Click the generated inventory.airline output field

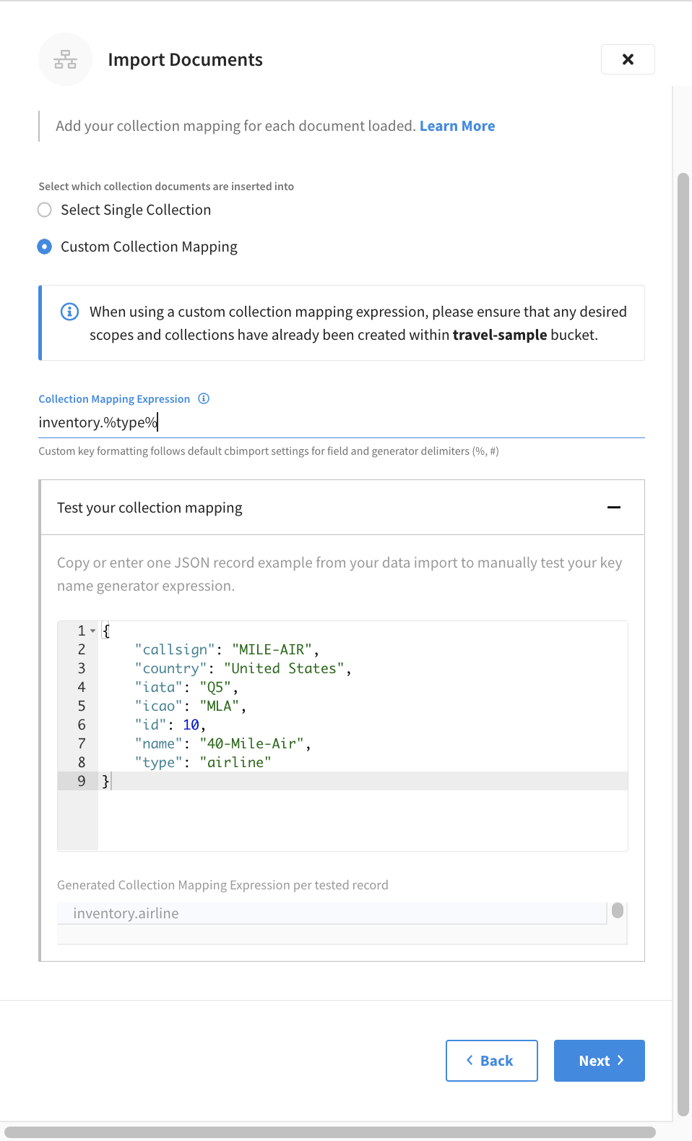pos(332,913)
